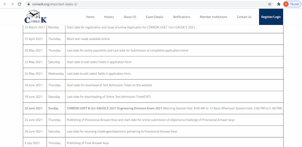Click the address bar URL field
The height and width of the screenshot is (147, 302).
(146, 4)
